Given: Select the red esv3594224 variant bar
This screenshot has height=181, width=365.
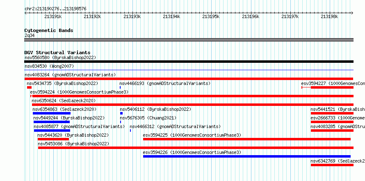Looking at the screenshot, I should [x=193, y=96].
